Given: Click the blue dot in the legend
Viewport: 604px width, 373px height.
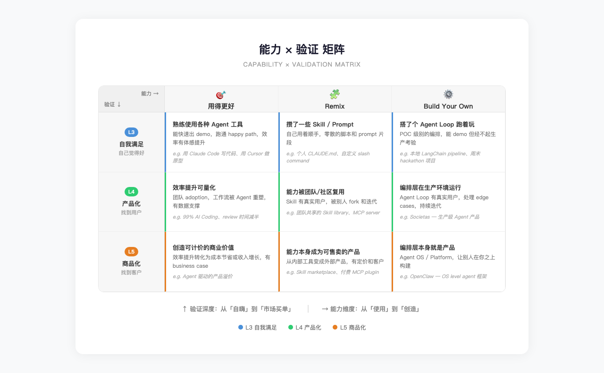Looking at the screenshot, I should click(241, 327).
